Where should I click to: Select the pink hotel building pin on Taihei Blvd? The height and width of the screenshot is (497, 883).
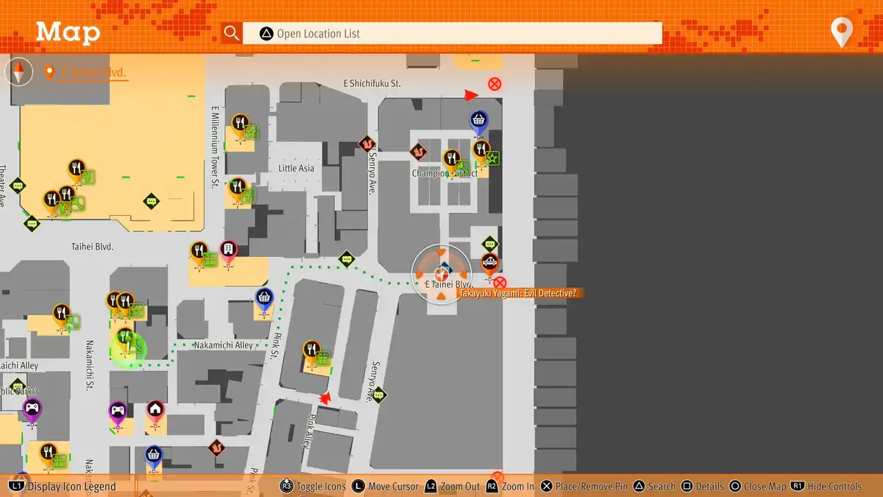pos(228,250)
